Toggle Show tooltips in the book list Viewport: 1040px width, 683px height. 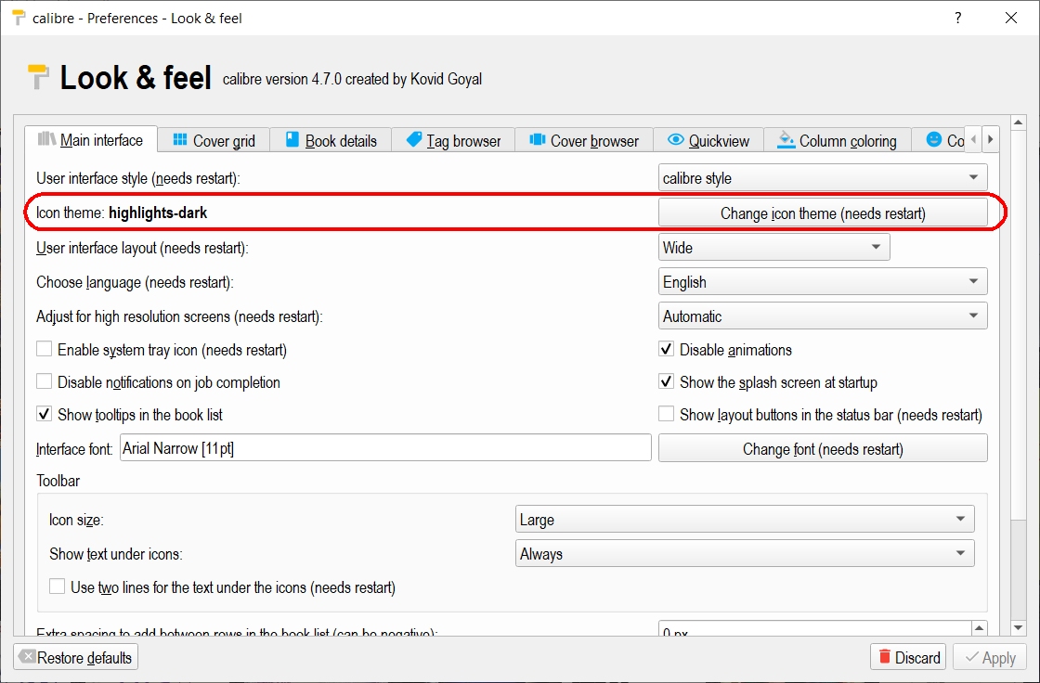(x=45, y=415)
